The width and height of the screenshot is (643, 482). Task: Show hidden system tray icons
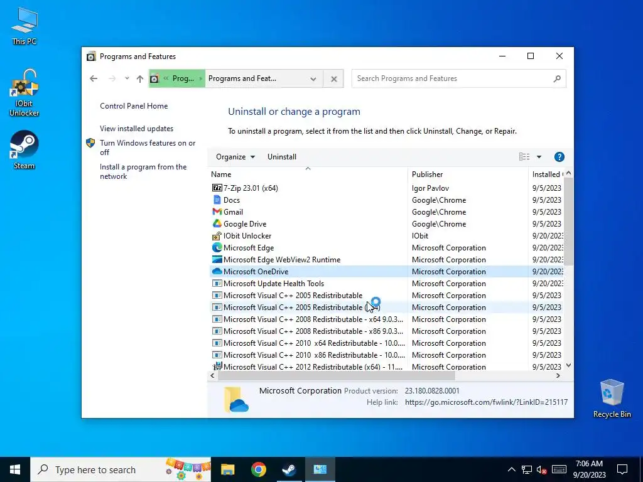511,469
